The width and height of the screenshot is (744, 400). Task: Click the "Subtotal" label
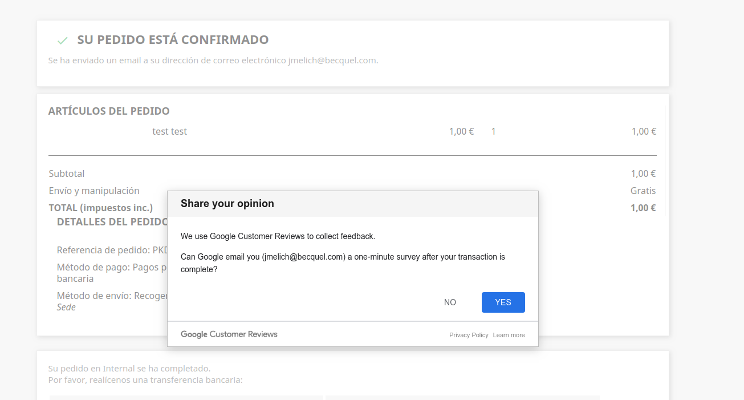tap(67, 174)
